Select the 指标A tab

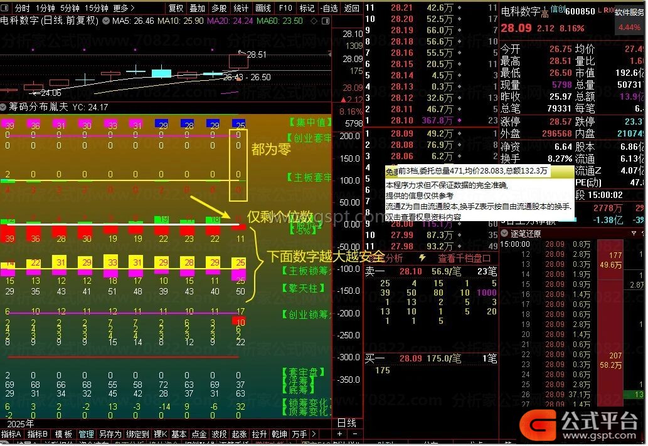pos(11,434)
